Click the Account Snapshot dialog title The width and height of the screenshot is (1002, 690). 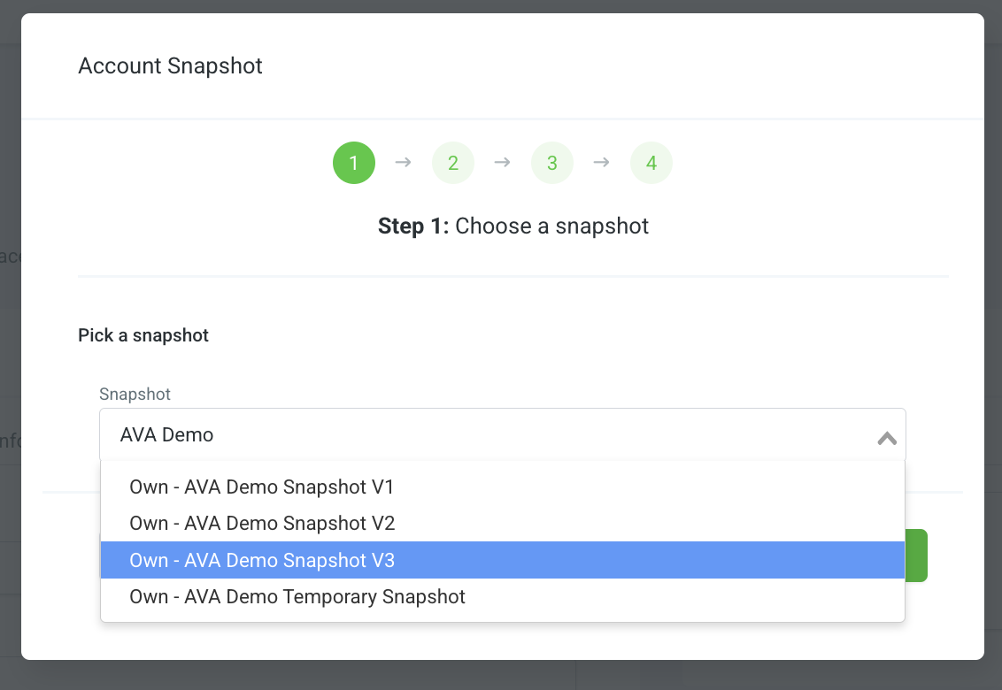pyautogui.click(x=170, y=65)
